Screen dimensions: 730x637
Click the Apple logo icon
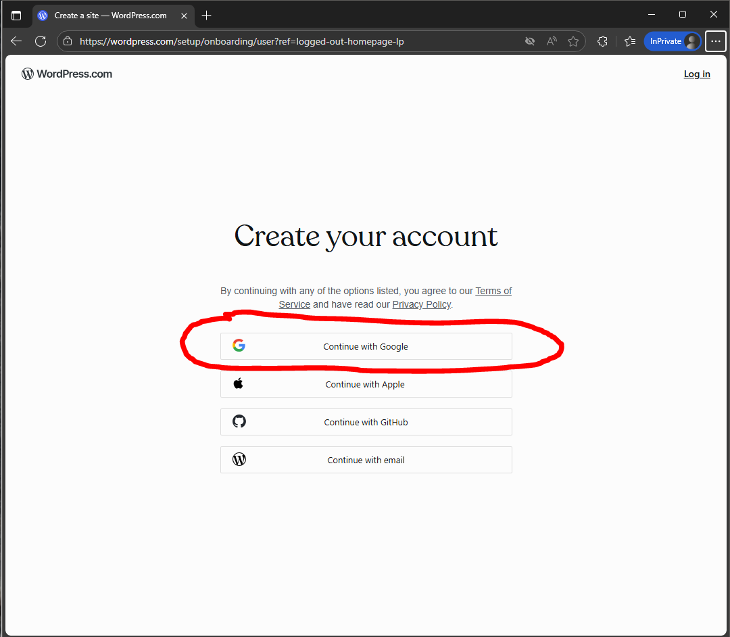pyautogui.click(x=239, y=383)
